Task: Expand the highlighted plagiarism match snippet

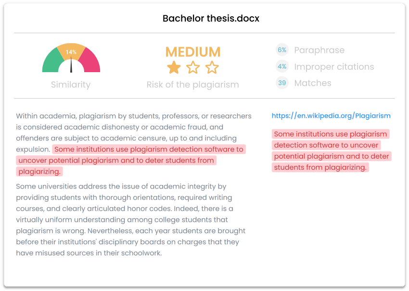Action: pyautogui.click(x=332, y=151)
